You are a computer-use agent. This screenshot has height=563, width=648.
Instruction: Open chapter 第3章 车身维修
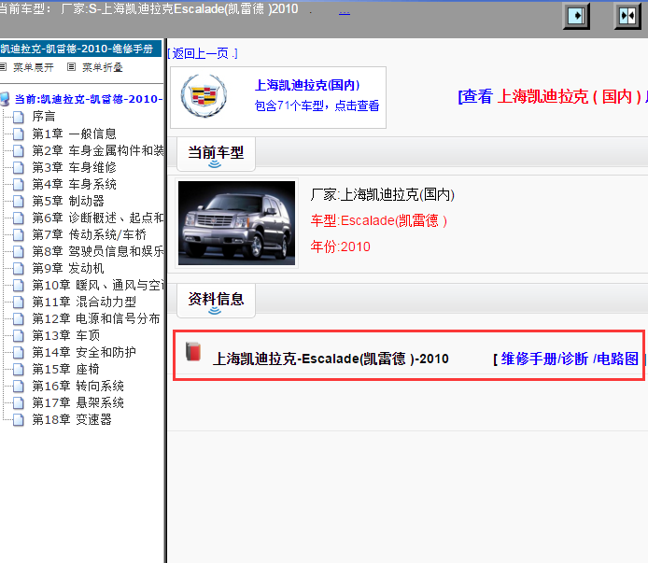pos(75,167)
